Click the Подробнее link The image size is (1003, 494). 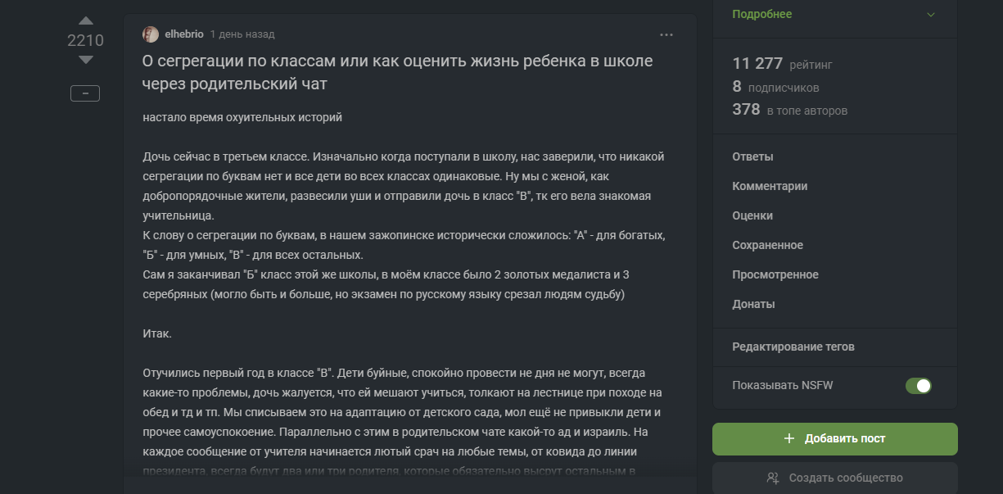click(761, 14)
